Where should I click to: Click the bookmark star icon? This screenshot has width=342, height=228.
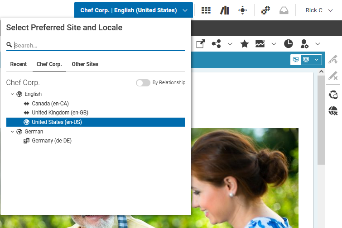[245, 44]
